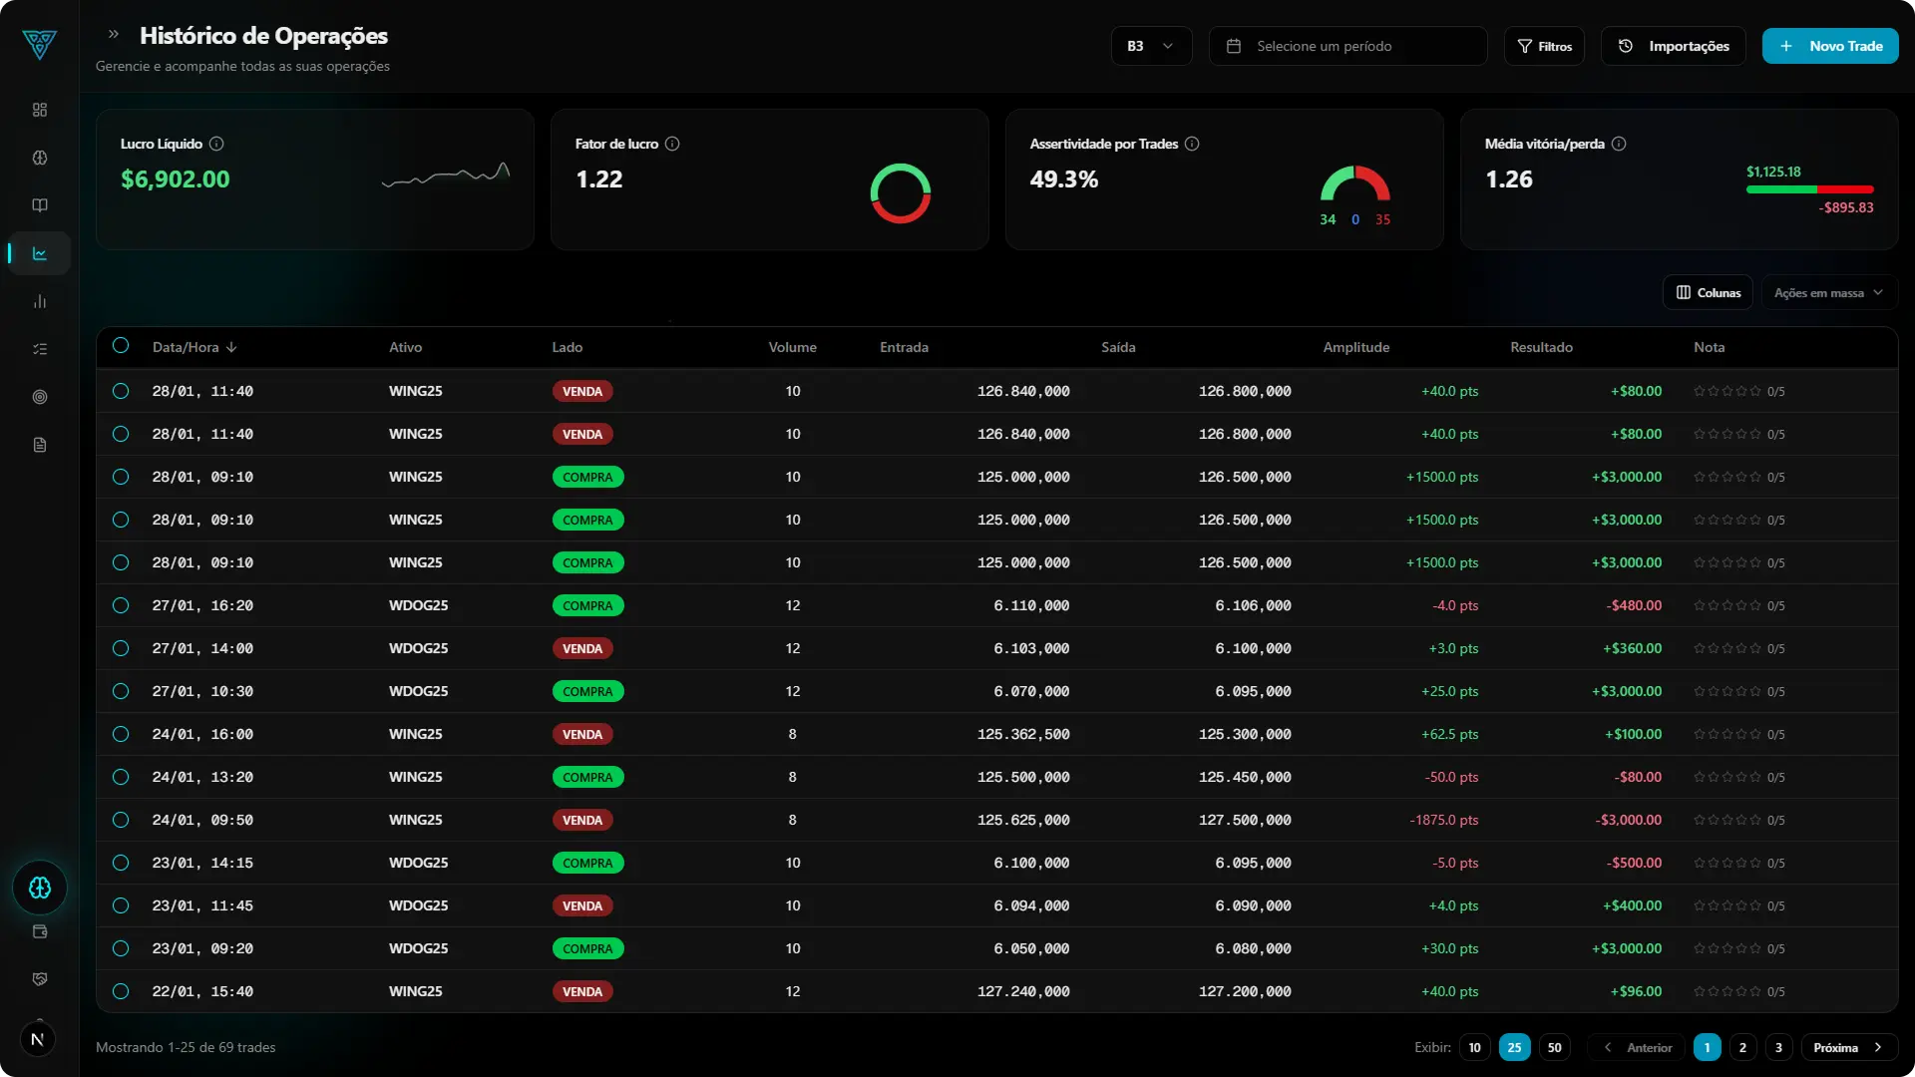Viewport: 1915px width, 1077px height.
Task: Open the Selecione um período date picker
Action: point(1347,46)
